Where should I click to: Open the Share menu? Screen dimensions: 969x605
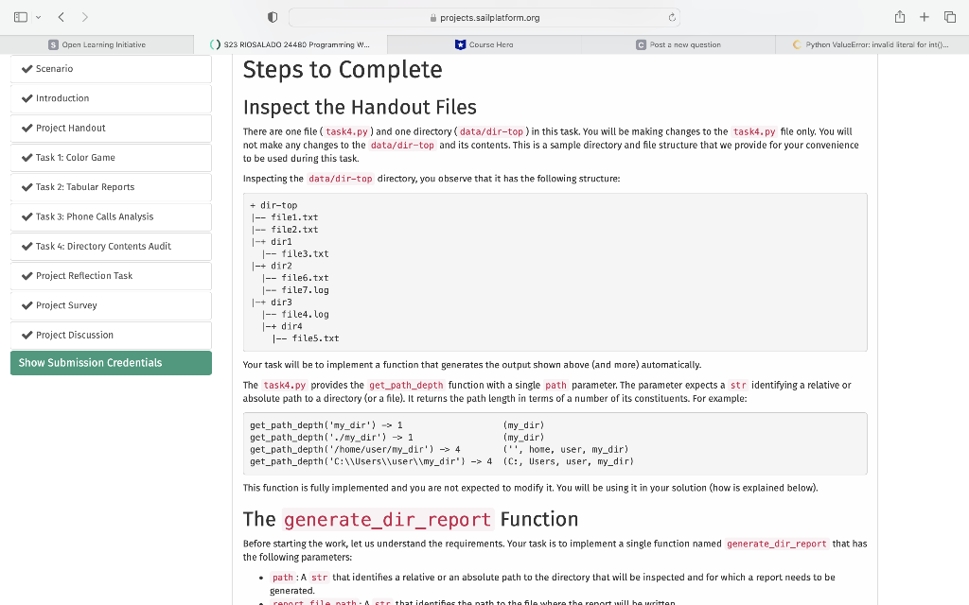click(900, 16)
